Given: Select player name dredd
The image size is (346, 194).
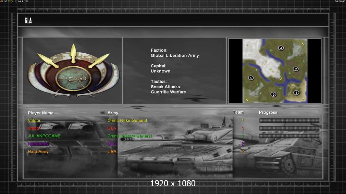Looking at the screenshot, I should coord(33,128).
